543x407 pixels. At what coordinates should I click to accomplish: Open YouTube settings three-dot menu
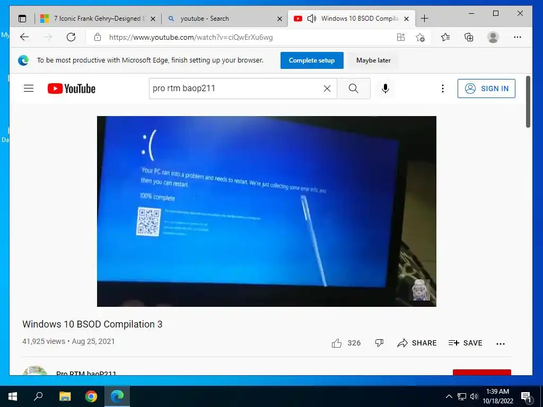(x=443, y=89)
